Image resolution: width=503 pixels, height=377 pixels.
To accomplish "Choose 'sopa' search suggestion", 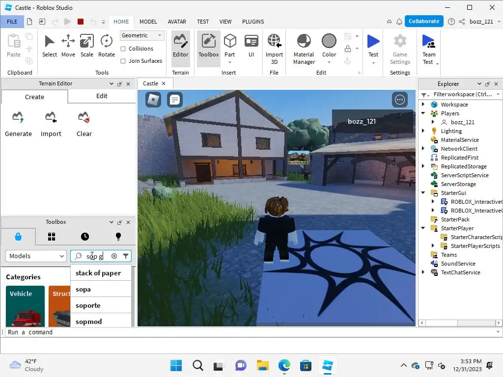I will (101, 289).
